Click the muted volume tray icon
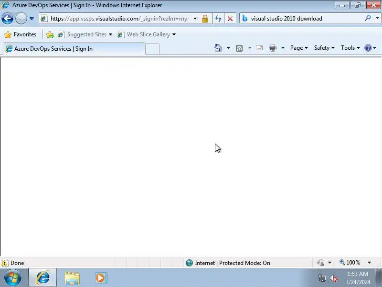This screenshot has width=382, height=287. click(x=334, y=278)
